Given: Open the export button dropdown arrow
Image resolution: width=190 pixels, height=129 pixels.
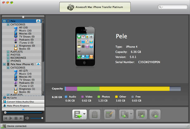Looking at the screenshot, I should pos(131,114).
